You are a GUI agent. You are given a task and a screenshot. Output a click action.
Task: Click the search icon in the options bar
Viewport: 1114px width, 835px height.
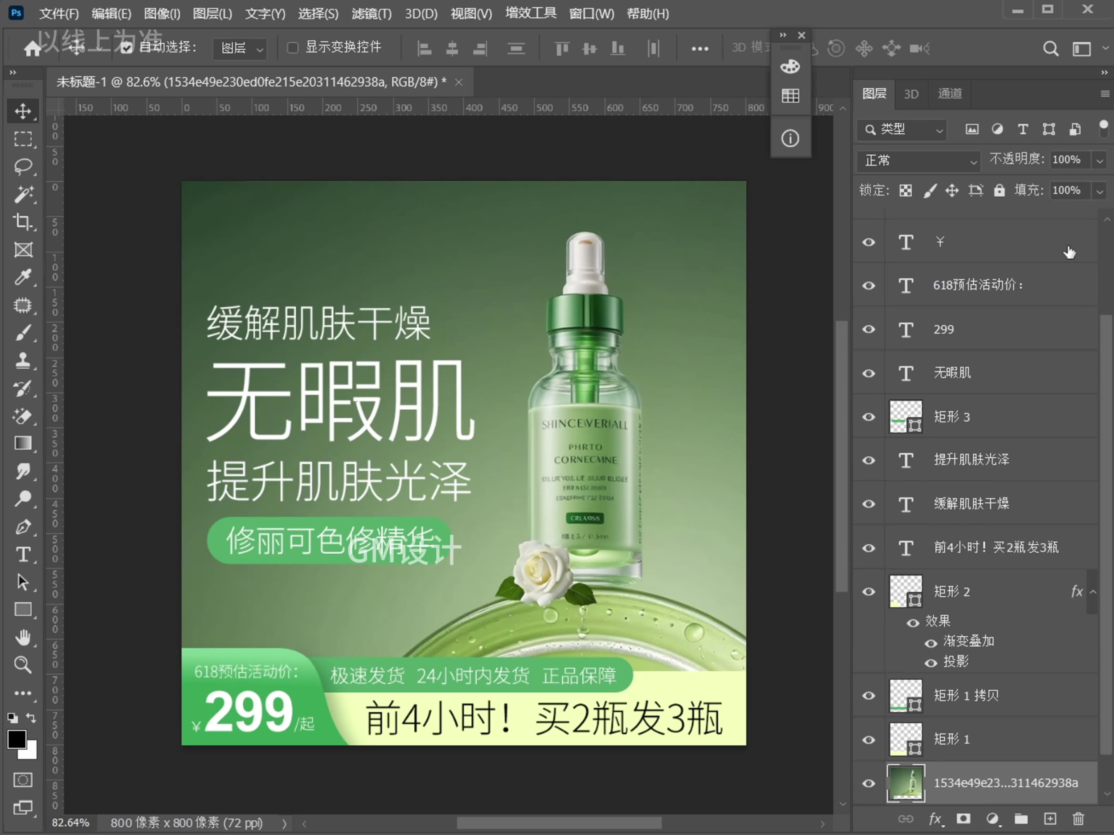tap(1051, 48)
